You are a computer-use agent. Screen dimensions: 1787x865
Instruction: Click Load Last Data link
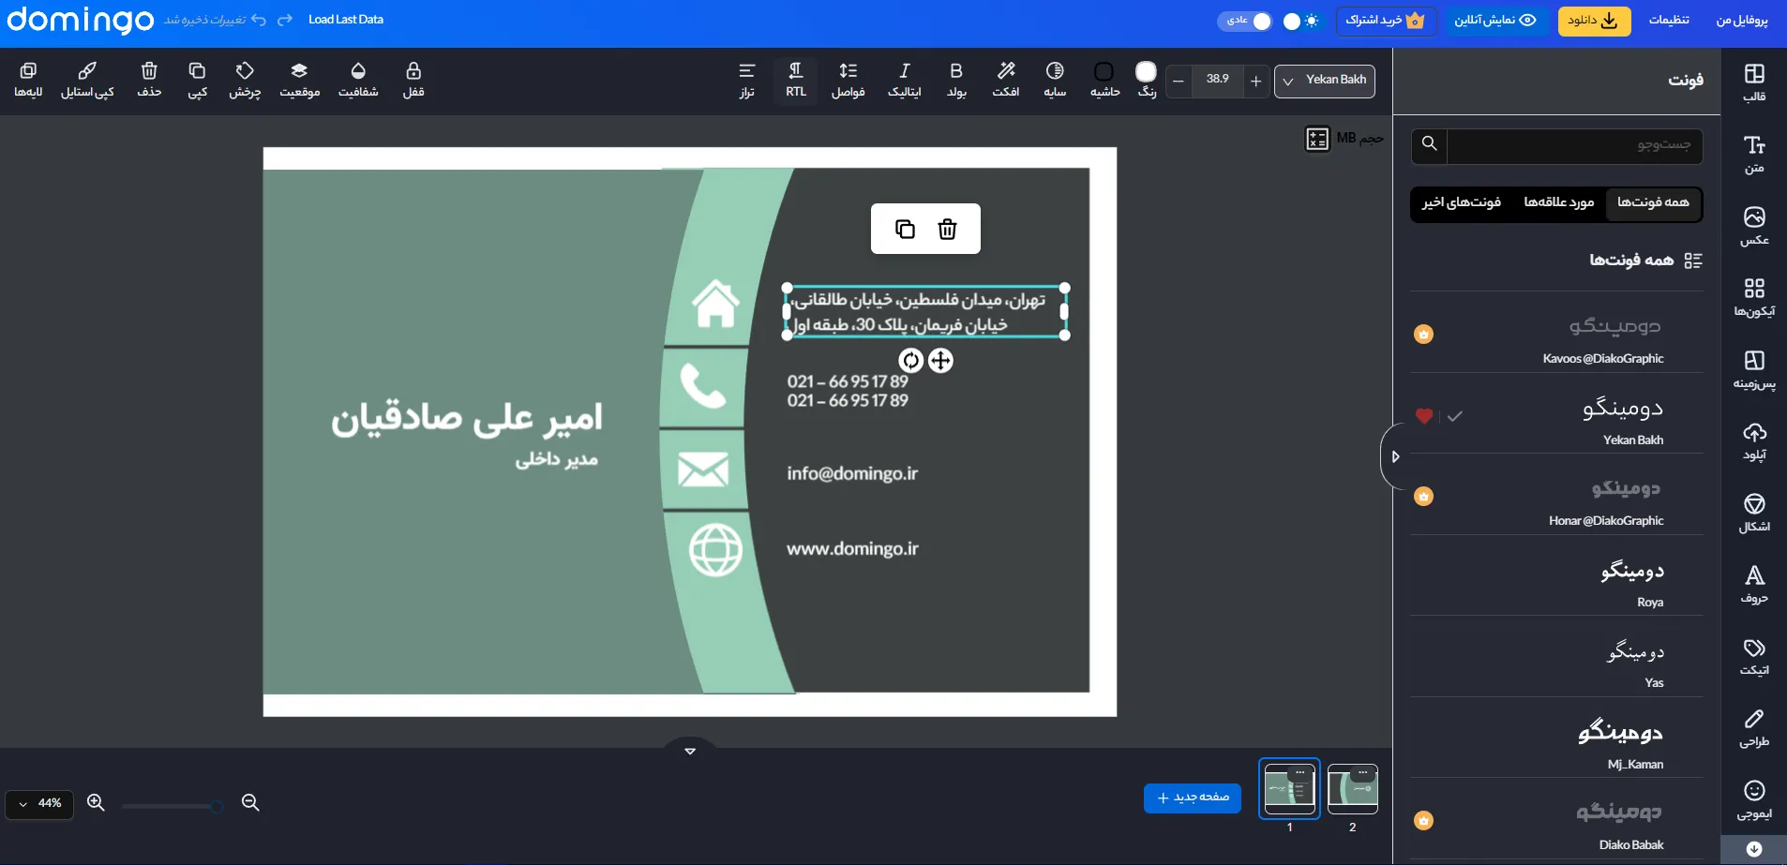[346, 20]
